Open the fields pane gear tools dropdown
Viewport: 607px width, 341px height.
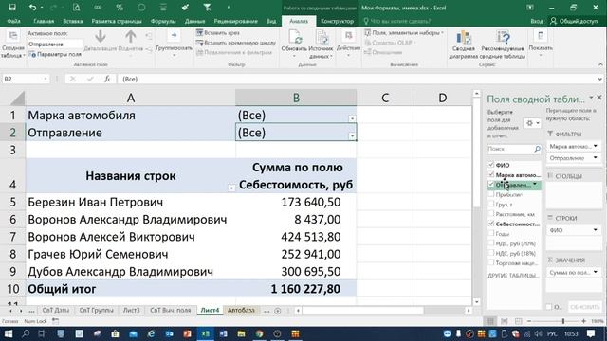532,123
